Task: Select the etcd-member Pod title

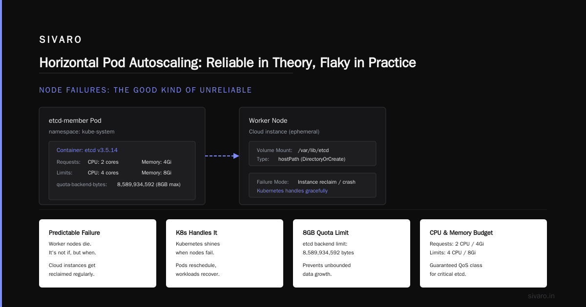Action: click(x=75, y=120)
